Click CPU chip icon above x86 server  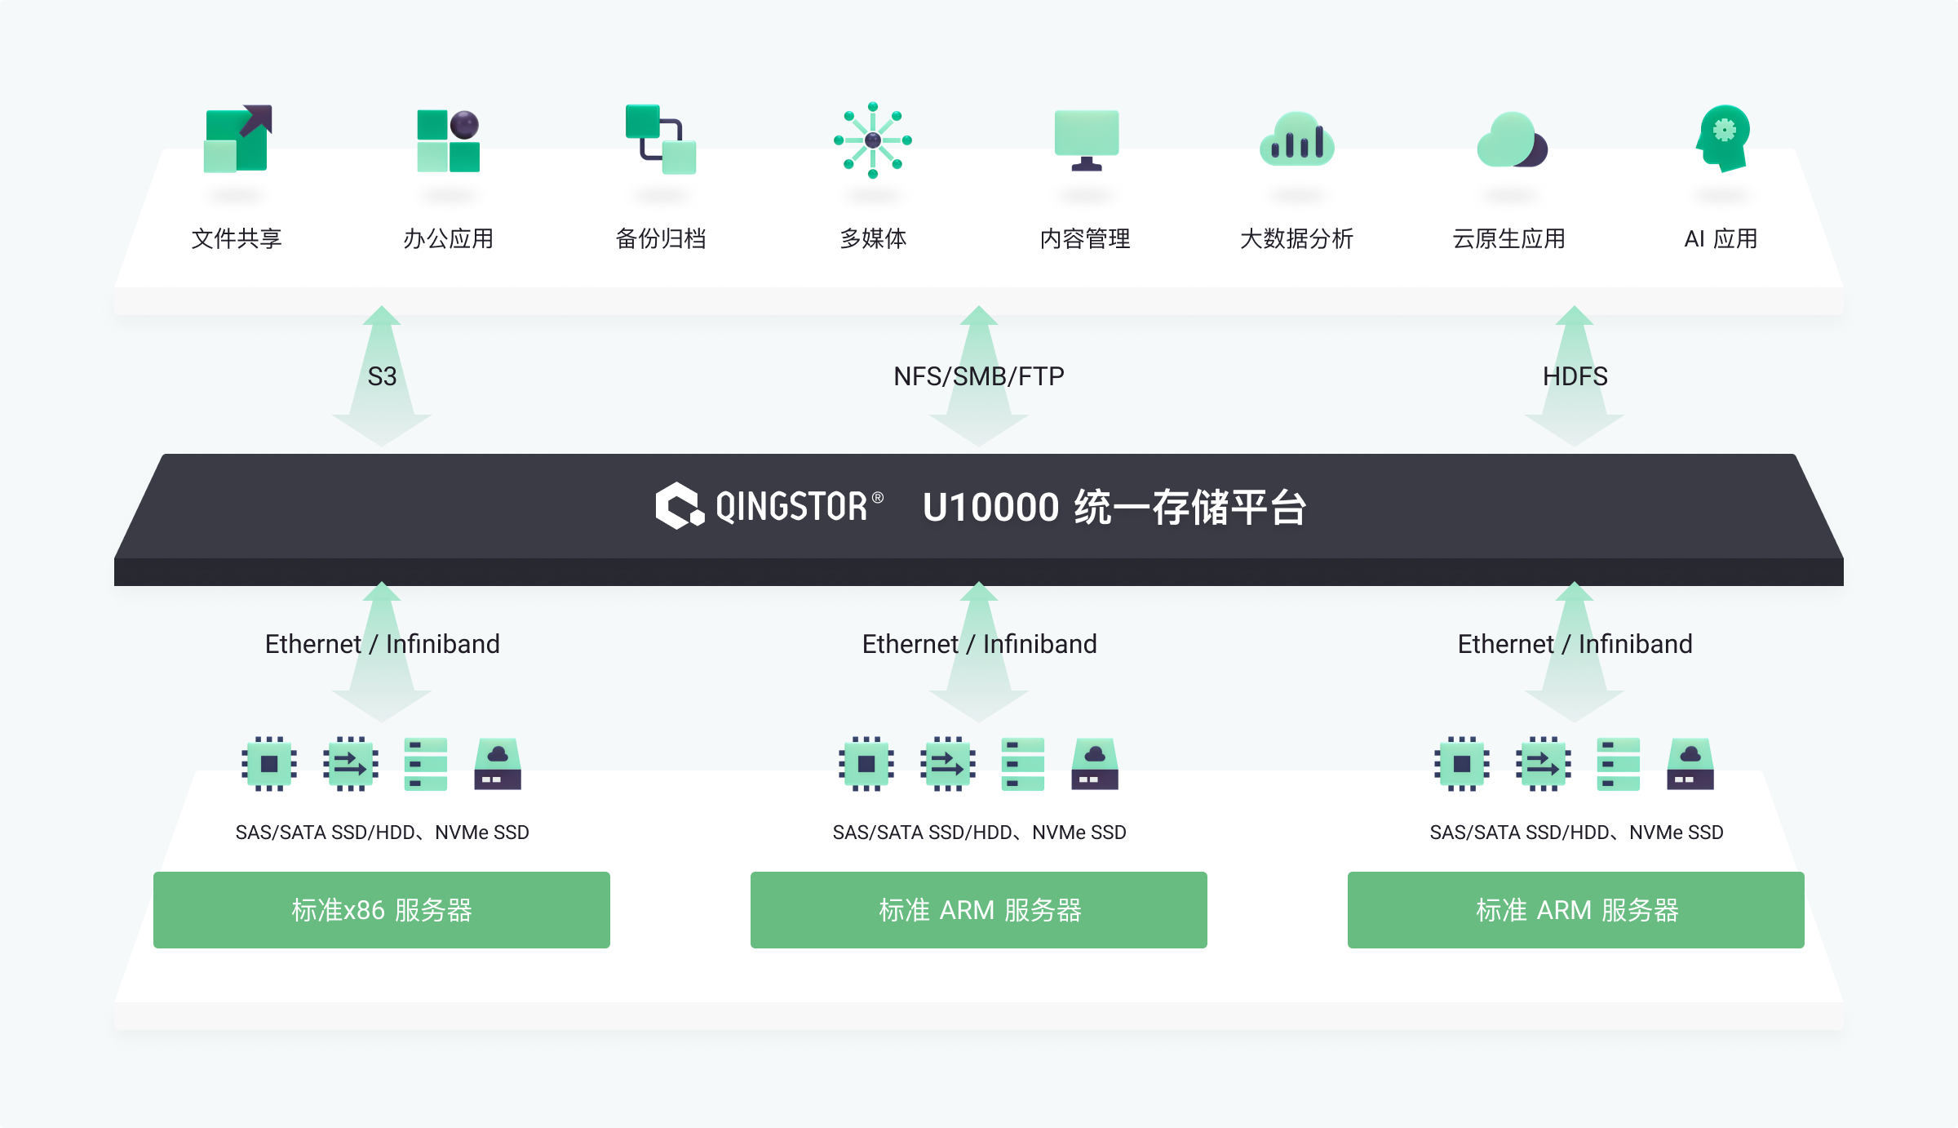coord(269,764)
